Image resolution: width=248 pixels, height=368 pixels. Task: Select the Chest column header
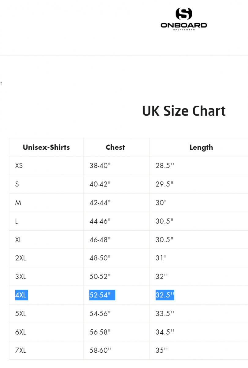115,148
